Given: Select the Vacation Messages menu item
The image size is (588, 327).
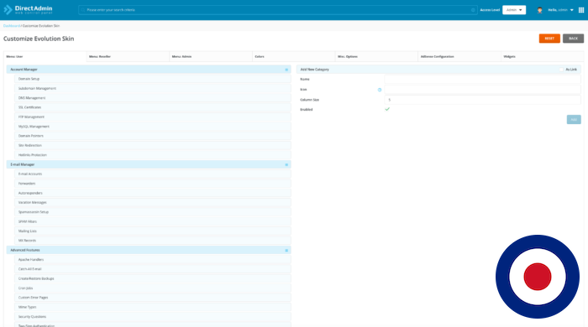Looking at the screenshot, I should pos(153,202).
